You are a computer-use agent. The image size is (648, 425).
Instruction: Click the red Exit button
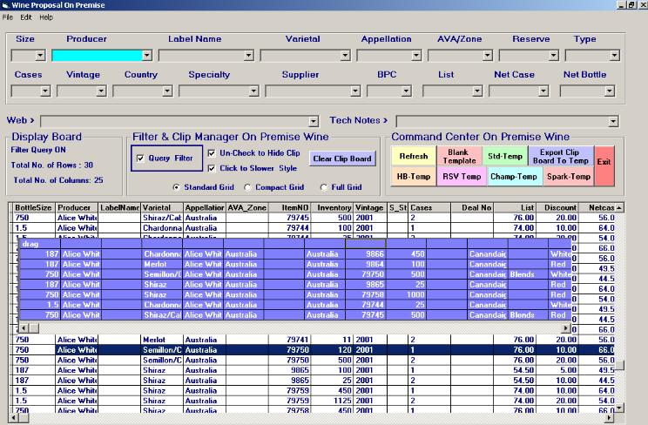pyautogui.click(x=604, y=165)
